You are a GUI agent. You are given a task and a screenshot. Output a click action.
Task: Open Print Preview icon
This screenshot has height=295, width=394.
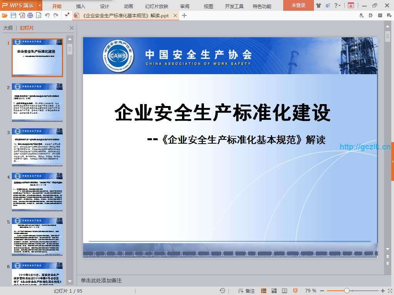(38, 15)
